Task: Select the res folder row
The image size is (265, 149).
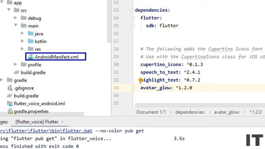Action: [x=38, y=49]
